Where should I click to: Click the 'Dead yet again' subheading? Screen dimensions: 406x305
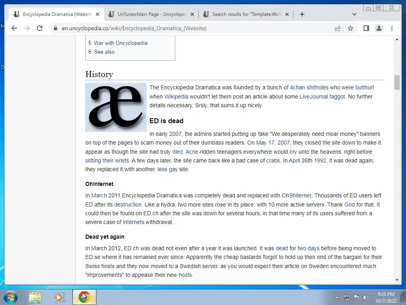pyautogui.click(x=105, y=237)
